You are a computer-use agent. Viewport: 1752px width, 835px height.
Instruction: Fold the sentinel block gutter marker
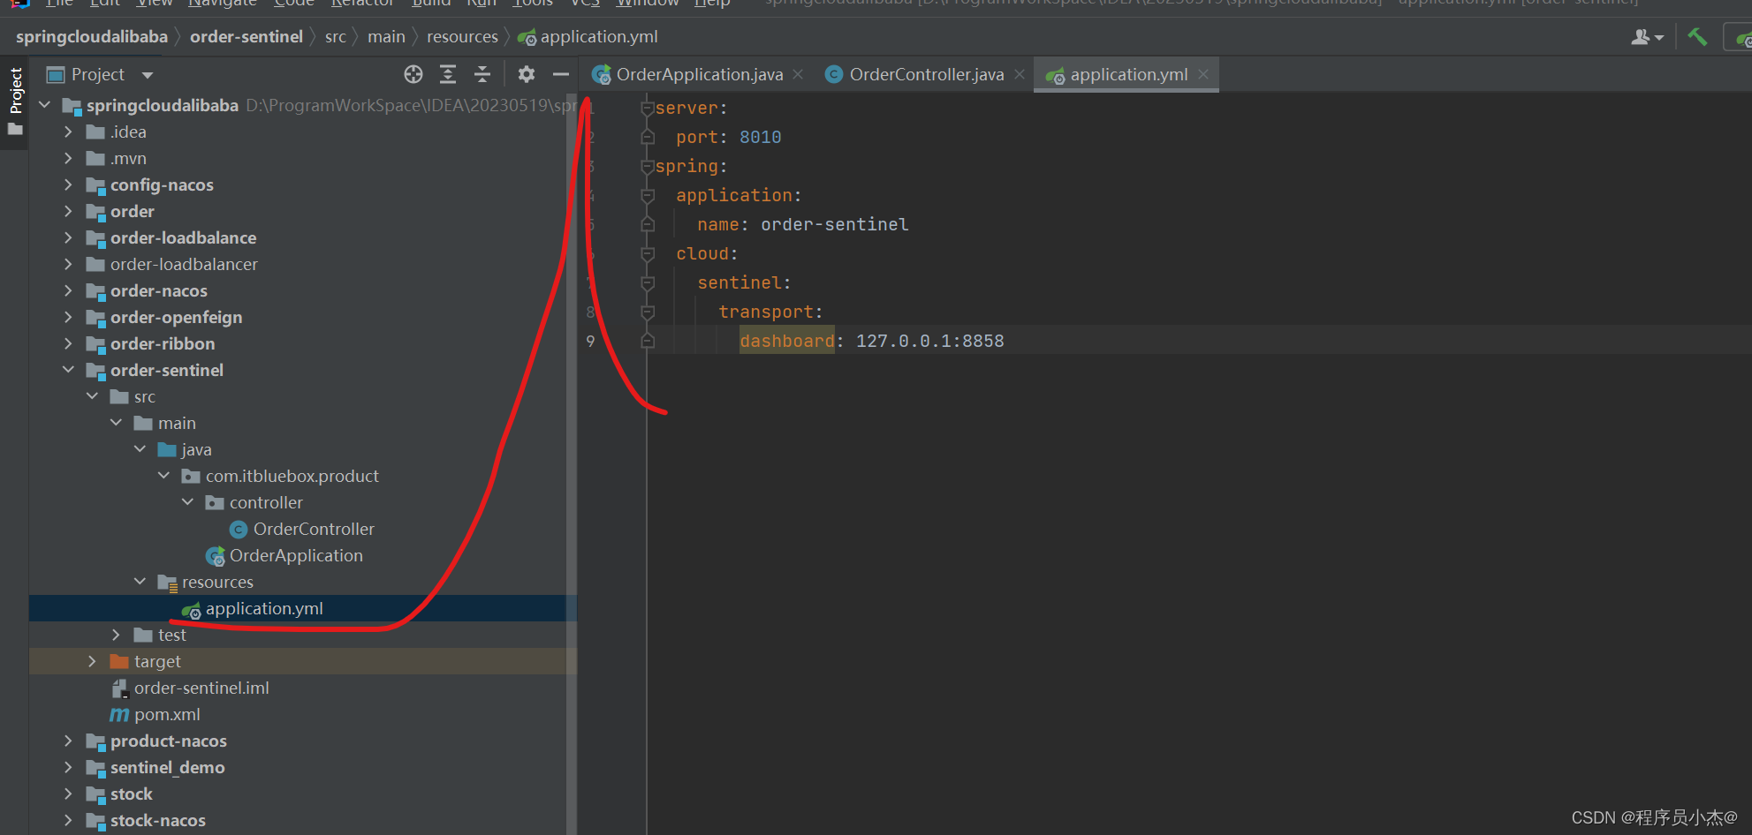tap(648, 282)
